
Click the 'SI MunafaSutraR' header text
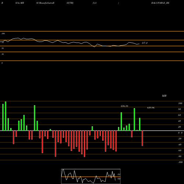[x=45, y=3]
